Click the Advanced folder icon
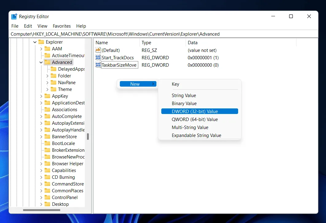The width and height of the screenshot is (326, 223). pos(47,62)
